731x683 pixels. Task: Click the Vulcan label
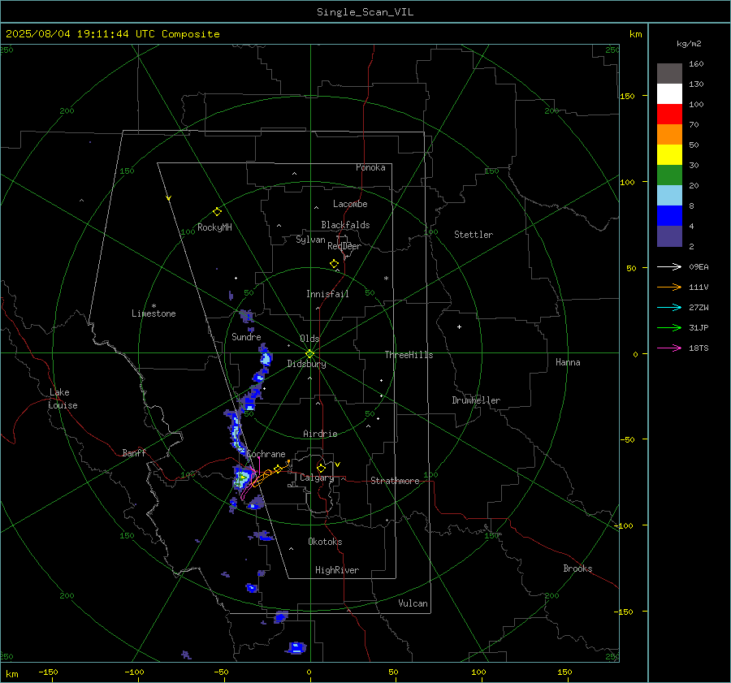pyautogui.click(x=413, y=603)
